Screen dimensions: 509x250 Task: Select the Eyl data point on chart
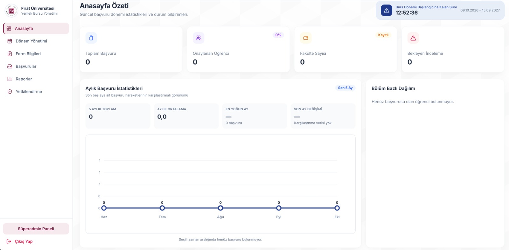pyautogui.click(x=279, y=208)
